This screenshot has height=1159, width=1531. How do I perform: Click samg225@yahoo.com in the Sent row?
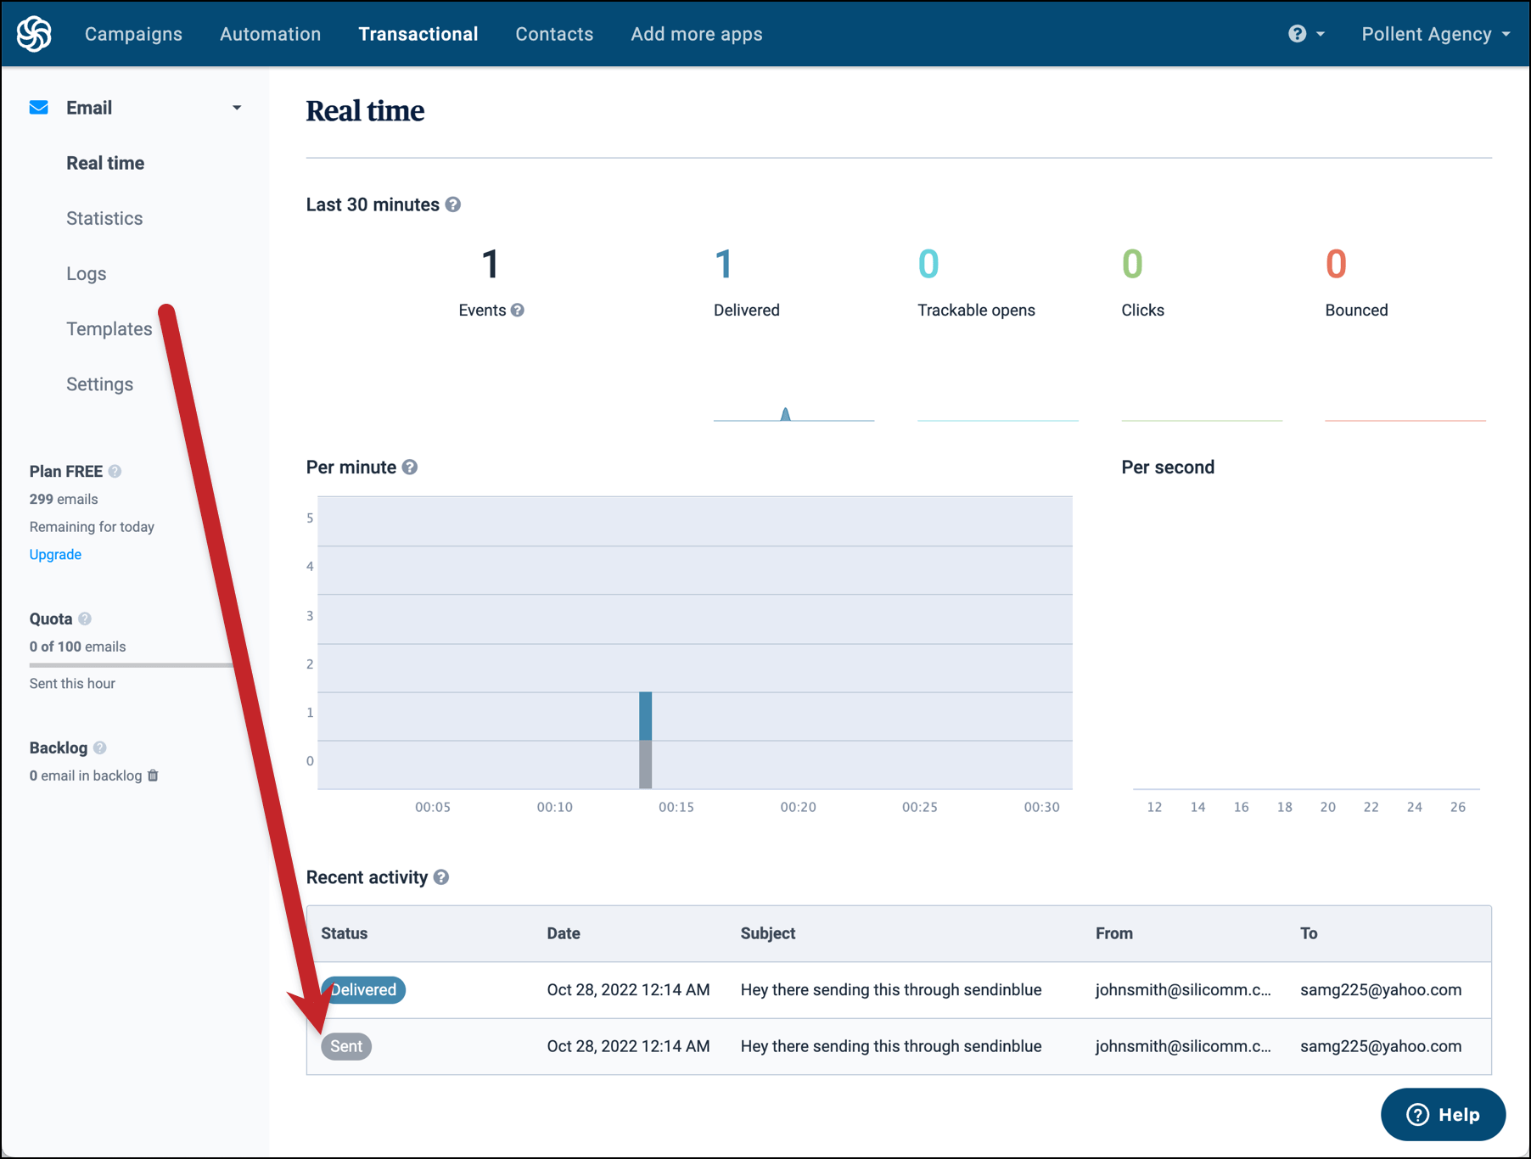pyautogui.click(x=1381, y=1046)
